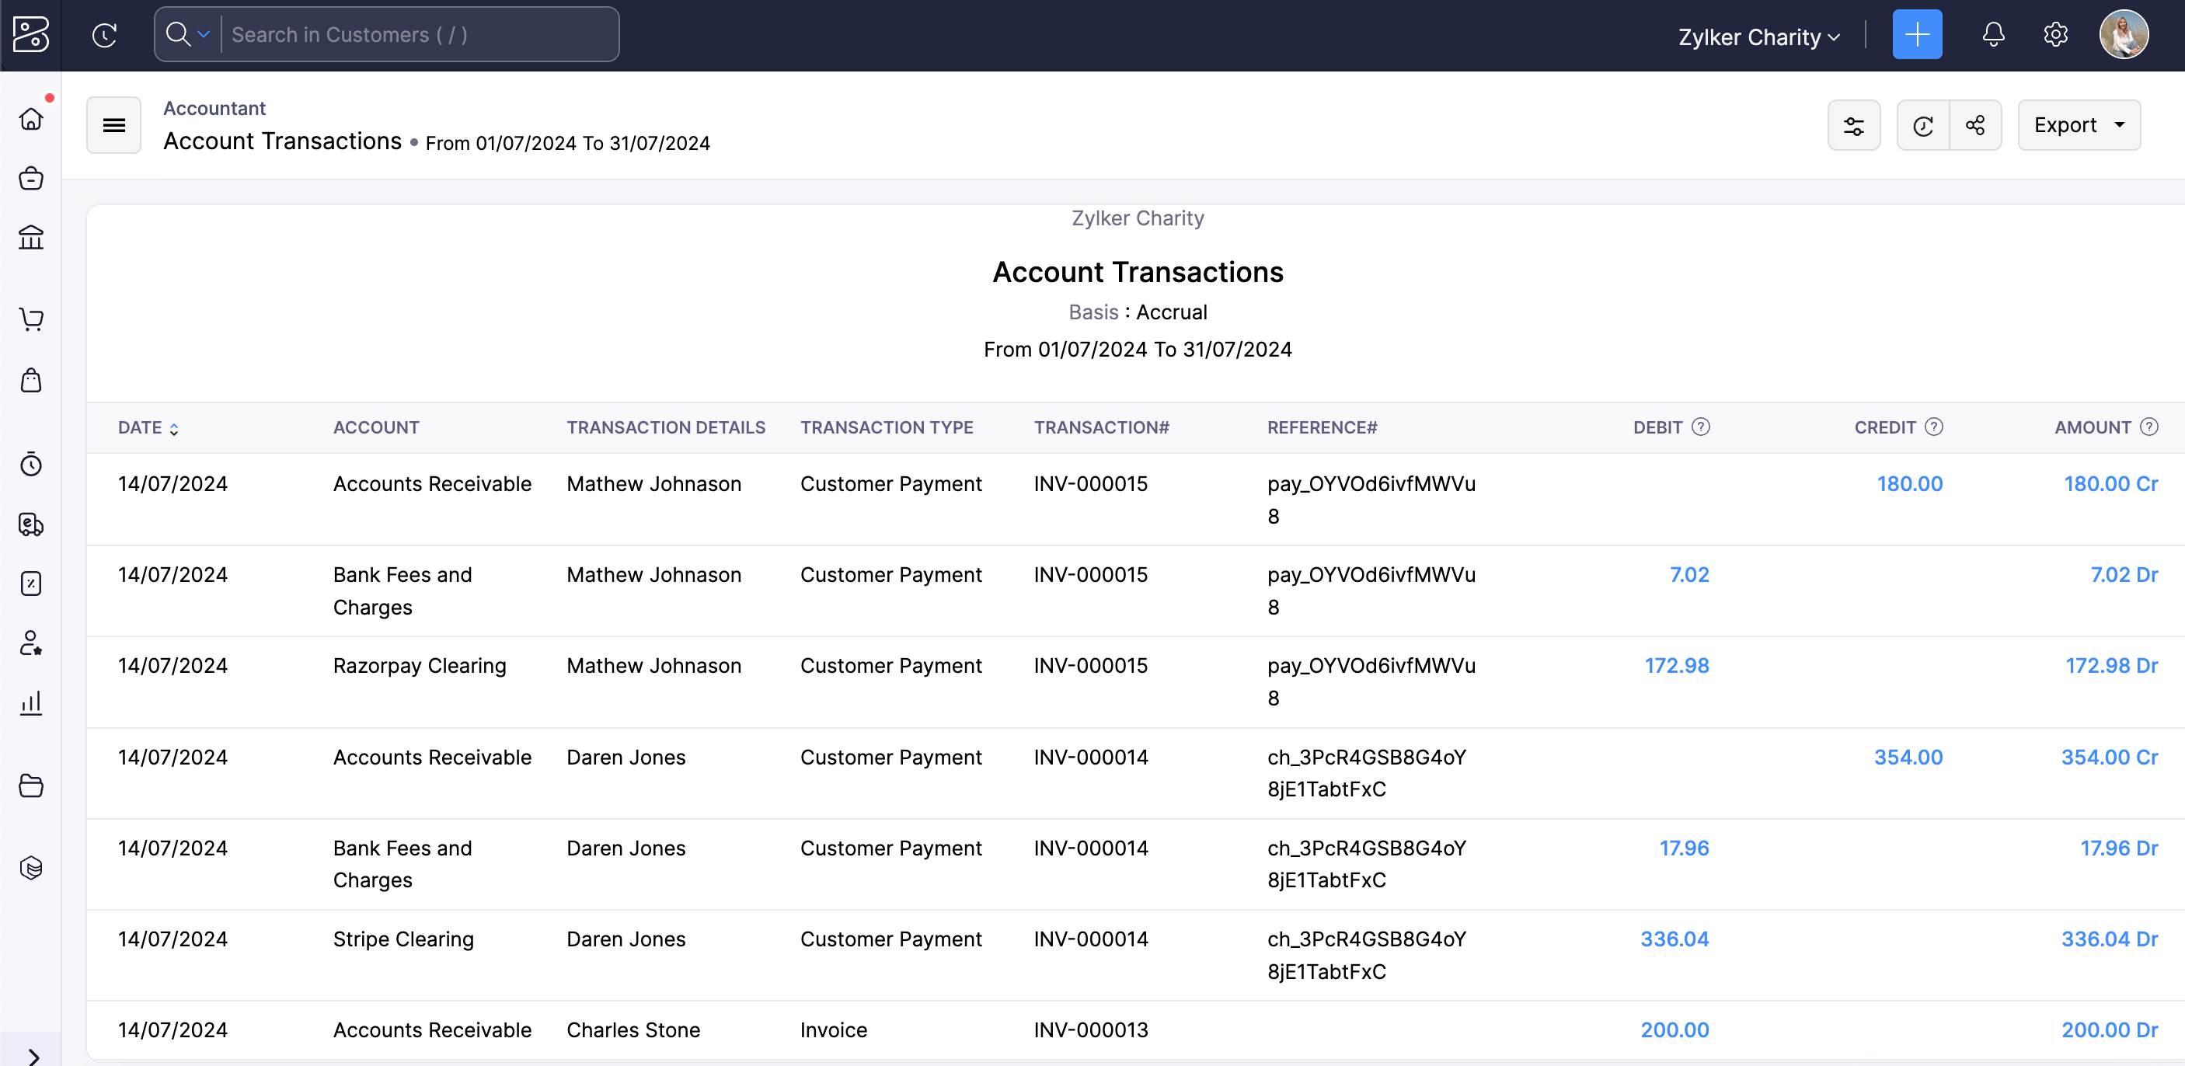Expand the search category chevron
Viewport: 2185px width, 1066px height.
(x=203, y=34)
